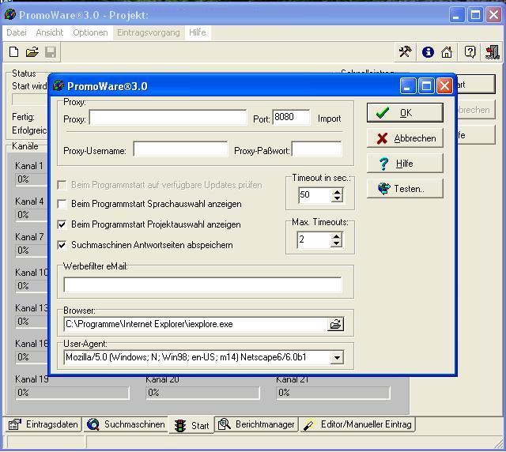The height and width of the screenshot is (452, 506).
Task: Click the Abbrechen button in the dialog
Action: (405, 138)
